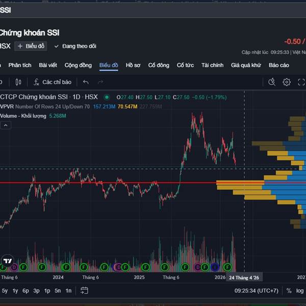Screen dimensions: 306x306
Task: Open the quick search lightning icon
Action: coord(272,82)
